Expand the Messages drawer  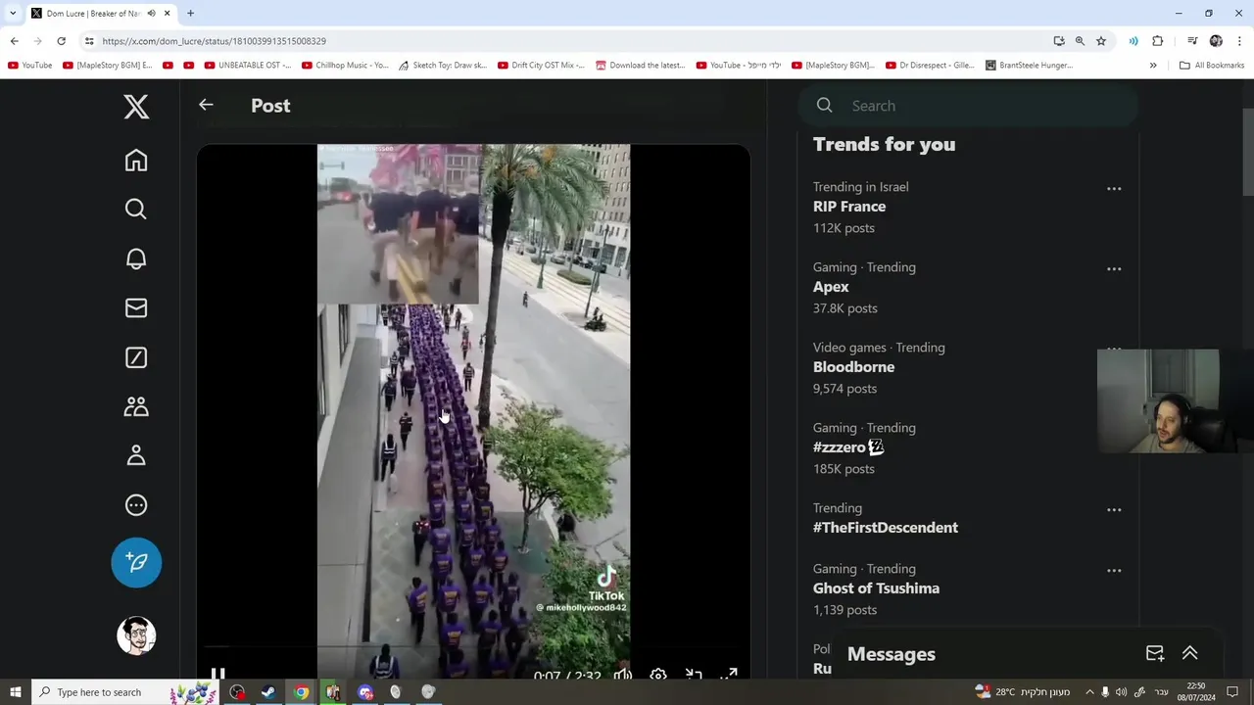1189,653
